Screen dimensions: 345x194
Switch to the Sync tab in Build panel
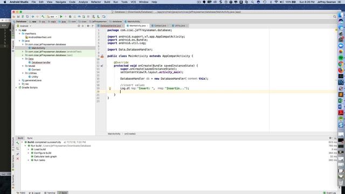30,138
